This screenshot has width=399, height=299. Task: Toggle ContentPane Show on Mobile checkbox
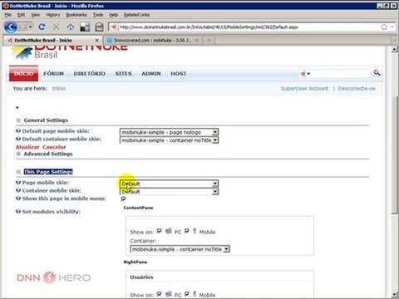(x=187, y=231)
